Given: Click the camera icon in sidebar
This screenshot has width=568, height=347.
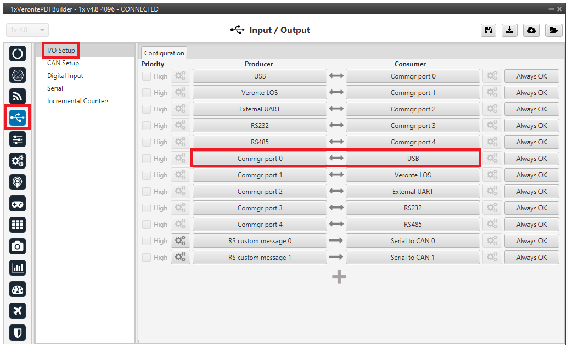Looking at the screenshot, I should click(18, 246).
